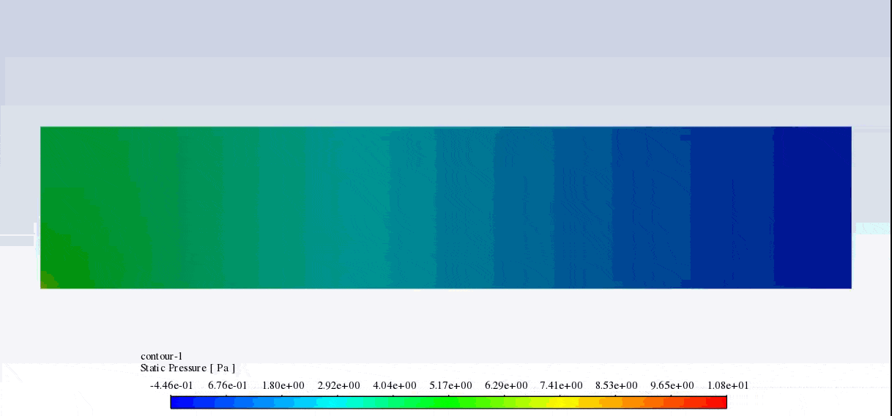Click the -4.46e-01 minimum legend value
Viewport: 892px width, 416px height.
171,386
